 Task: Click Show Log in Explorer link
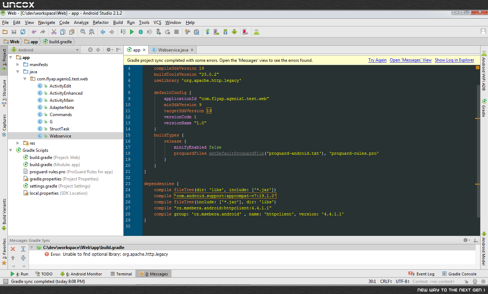coord(454,60)
